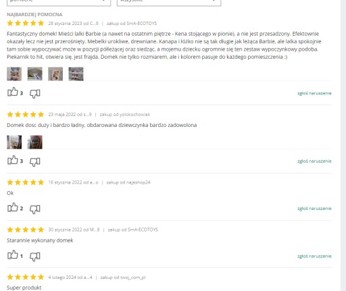Downvote the 'Ok' review
The width and height of the screenshot is (346, 291).
click(x=35, y=209)
